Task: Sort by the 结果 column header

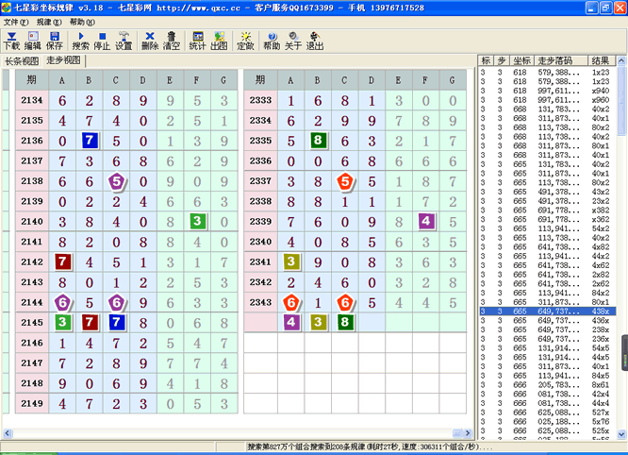Action: point(602,60)
